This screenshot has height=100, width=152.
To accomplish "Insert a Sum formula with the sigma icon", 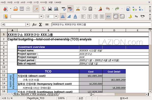I will 41,25.
